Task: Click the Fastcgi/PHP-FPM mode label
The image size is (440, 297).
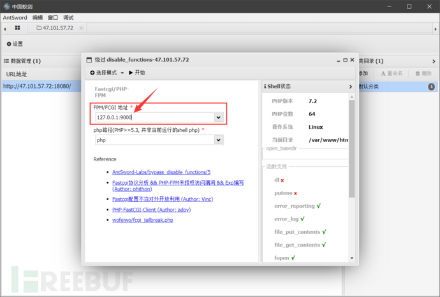Action: coord(112,92)
